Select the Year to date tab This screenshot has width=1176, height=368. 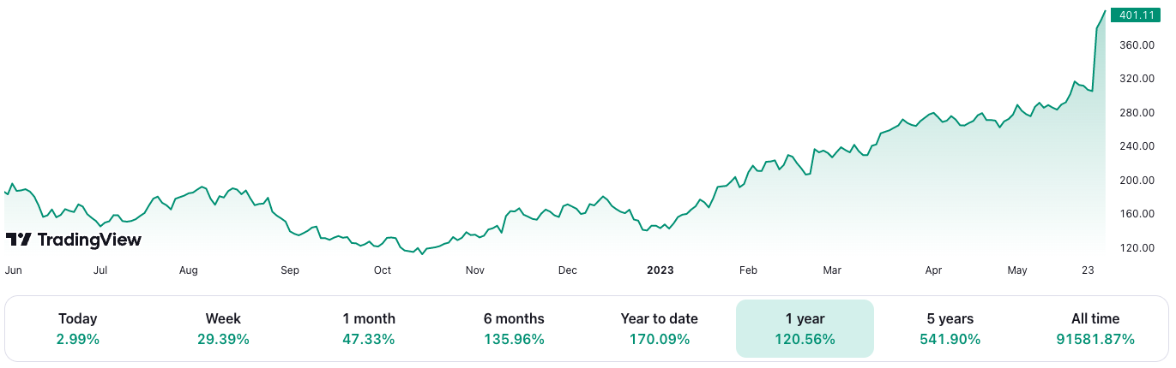pos(659,328)
